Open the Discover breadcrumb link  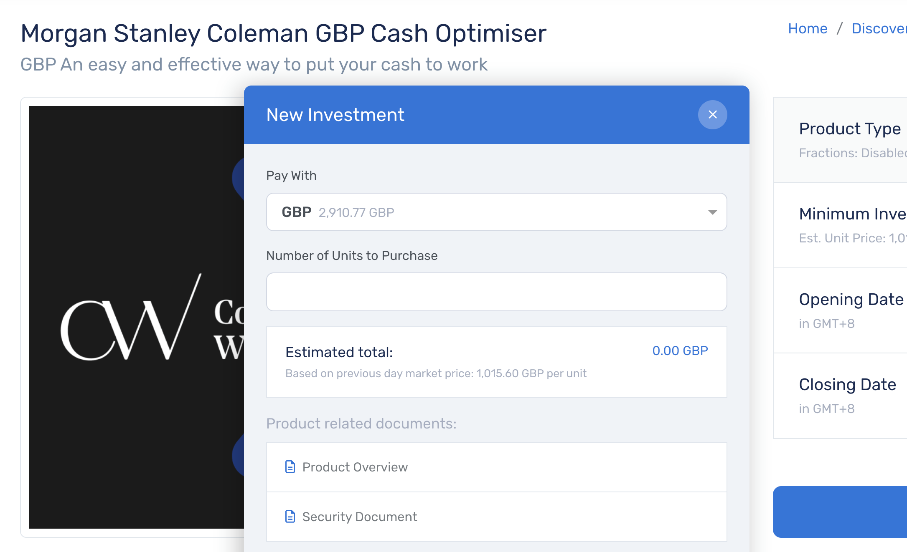click(878, 28)
